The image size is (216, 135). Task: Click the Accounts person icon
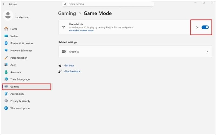click(6, 72)
